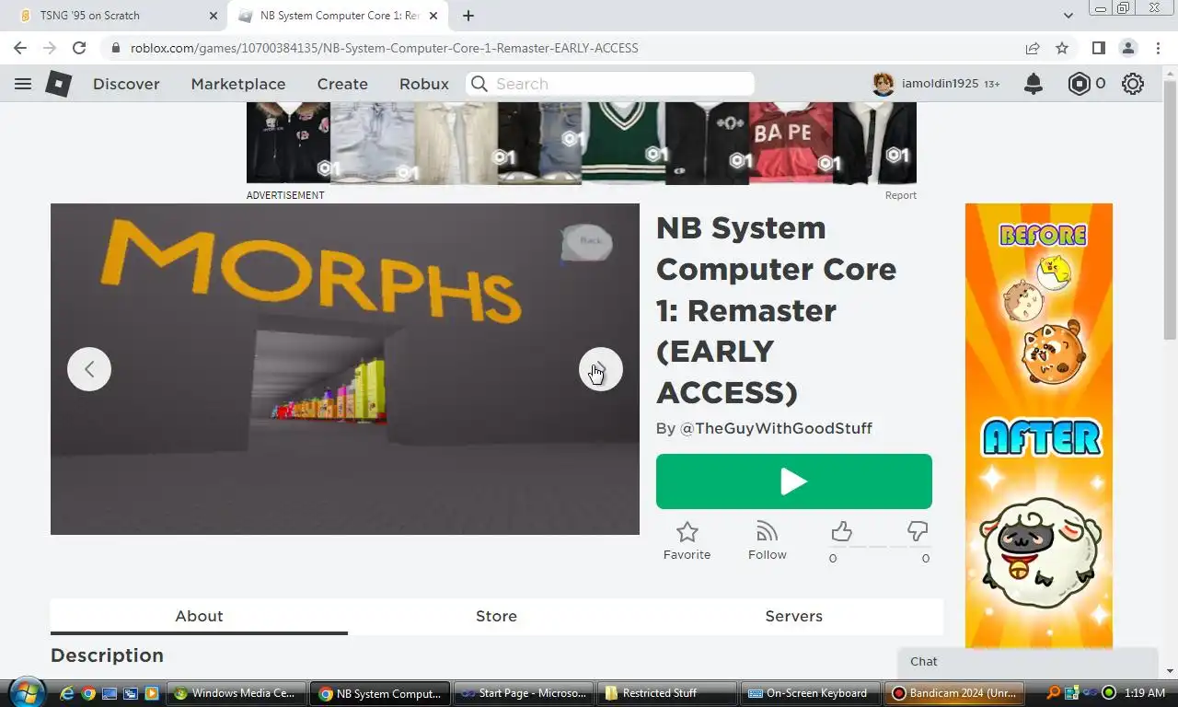The height and width of the screenshot is (707, 1178).
Task: Select the About tab
Action: pos(199,616)
